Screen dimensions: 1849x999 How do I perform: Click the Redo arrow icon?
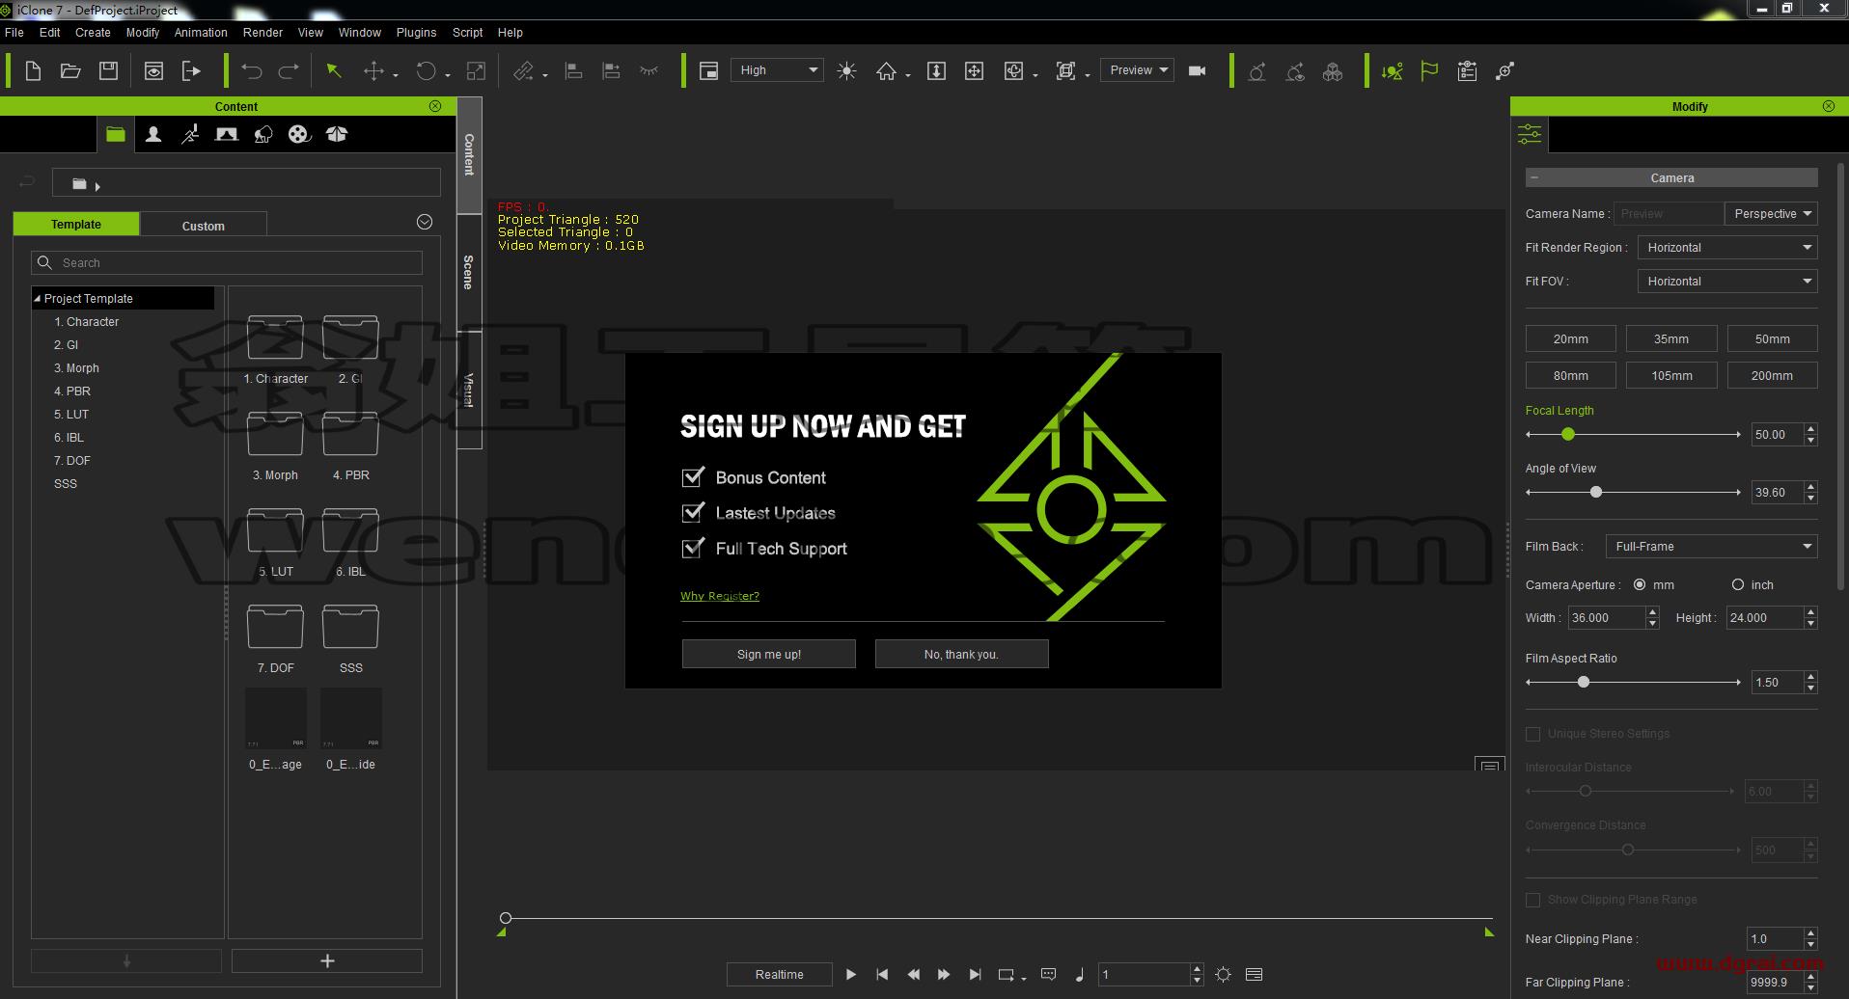289,70
